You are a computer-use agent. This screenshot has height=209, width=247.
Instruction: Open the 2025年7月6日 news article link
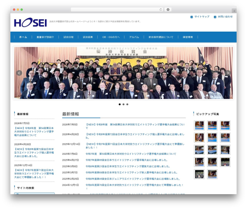(x=131, y=154)
